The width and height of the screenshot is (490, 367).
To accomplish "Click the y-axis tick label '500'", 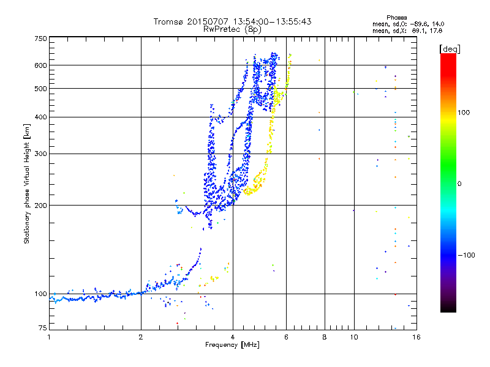I will point(40,89).
